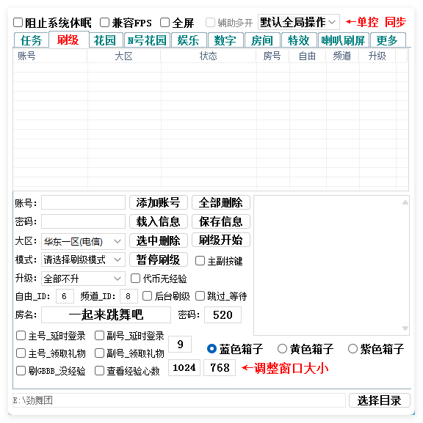Viewport: 423px width, 423px height.
Task: Click the 频道 column header
Action: (342, 56)
